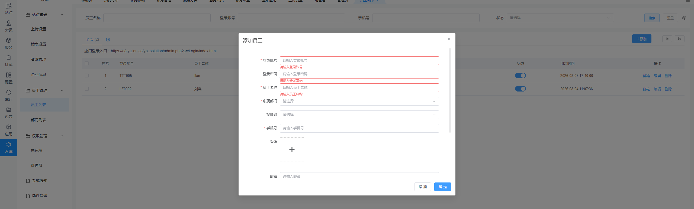Open 角色组 in the side menu
The width and height of the screenshot is (694, 209).
coord(37,150)
